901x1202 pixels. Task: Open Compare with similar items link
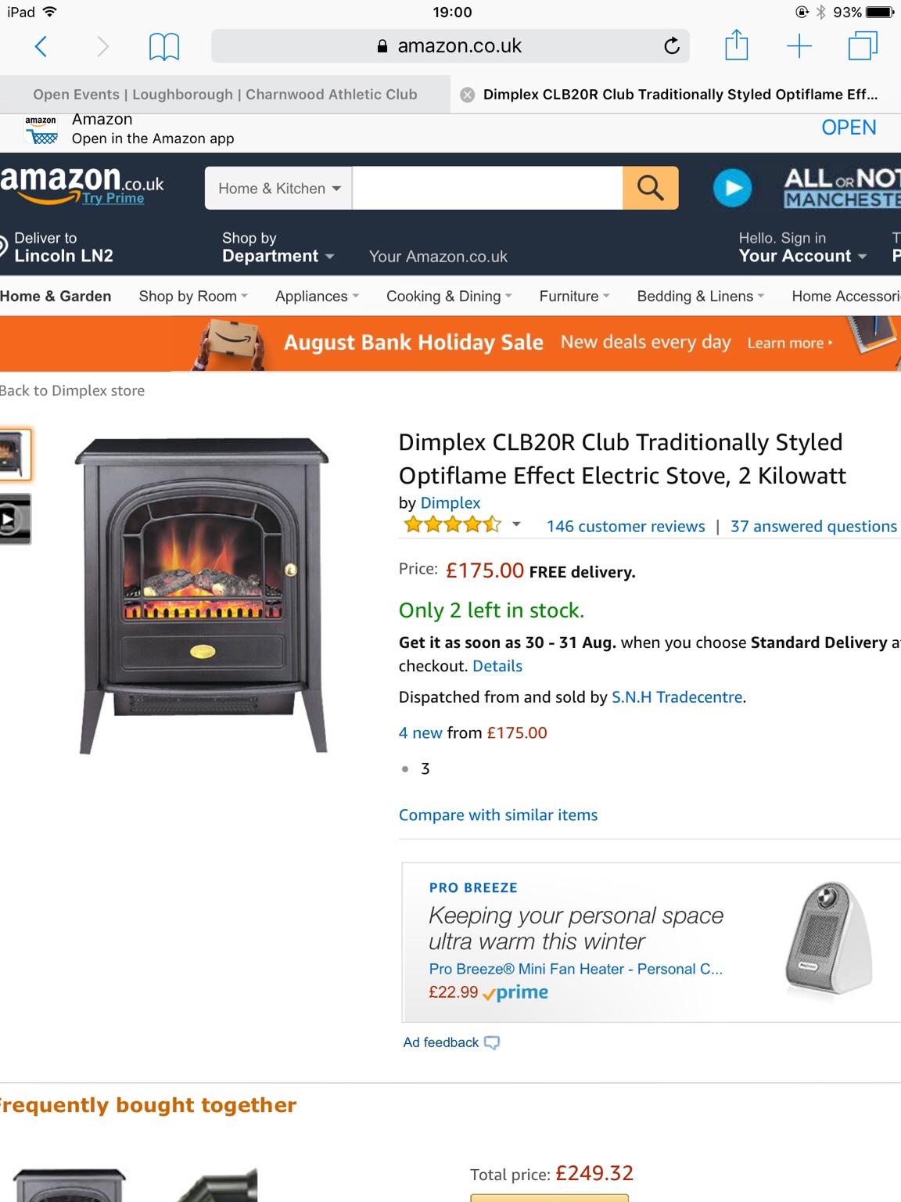(x=498, y=815)
